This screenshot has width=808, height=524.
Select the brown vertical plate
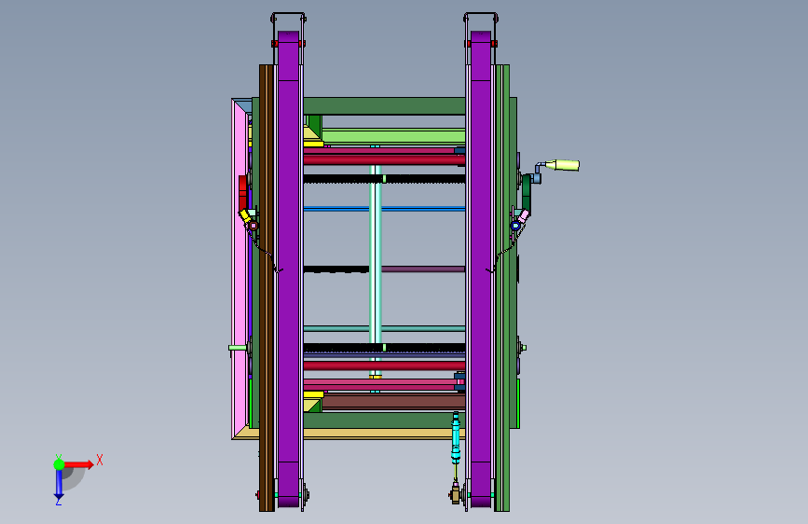[x=267, y=288]
